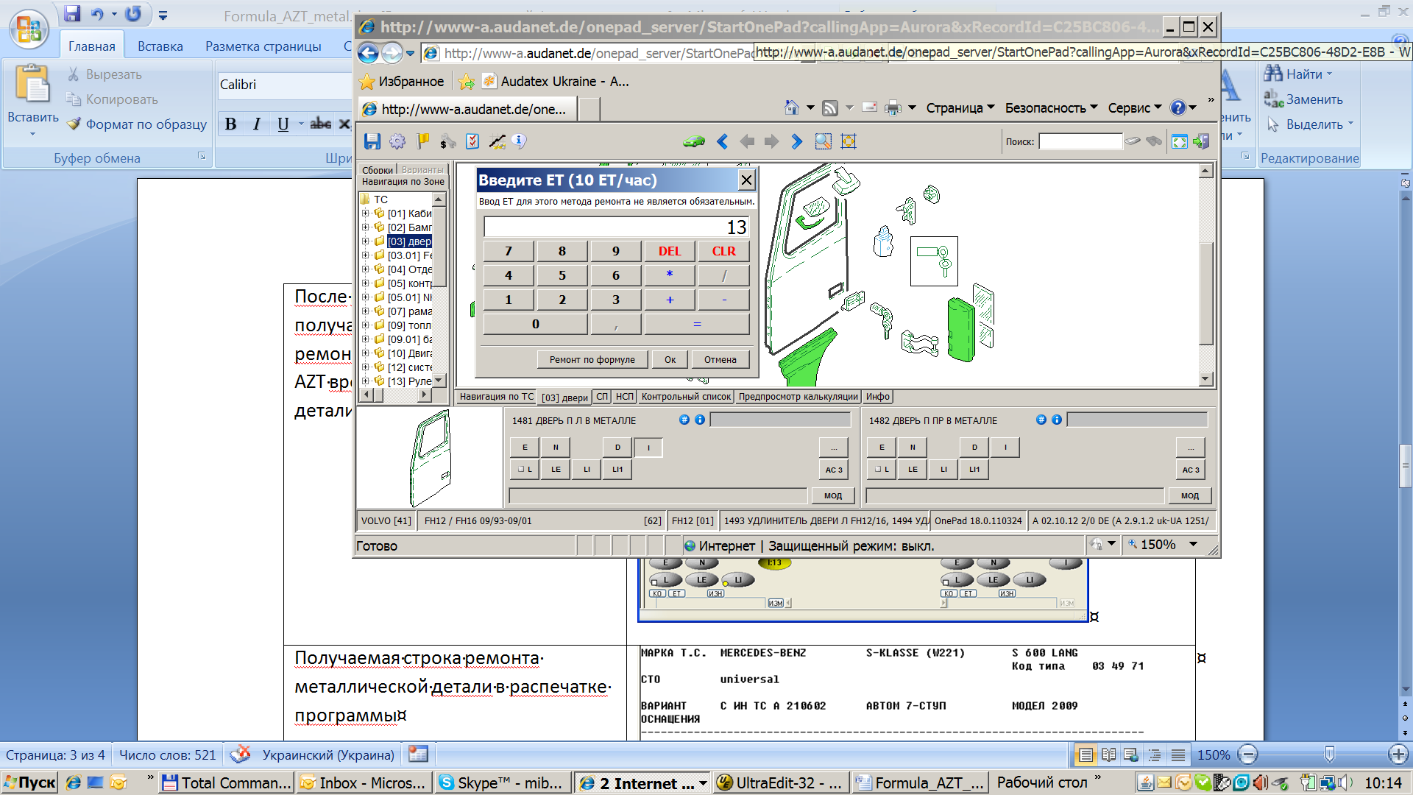Click the Word quick access save icon

(x=71, y=13)
